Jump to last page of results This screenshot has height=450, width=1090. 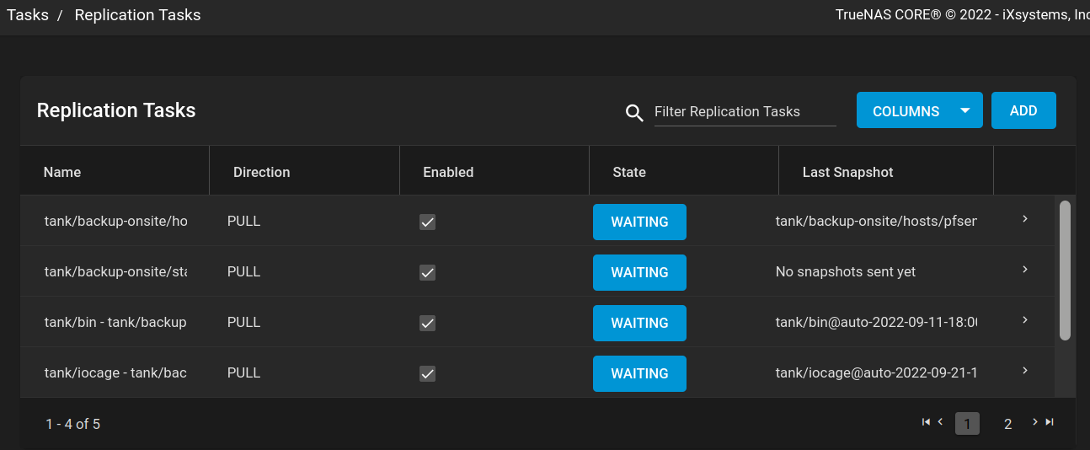tap(1050, 422)
